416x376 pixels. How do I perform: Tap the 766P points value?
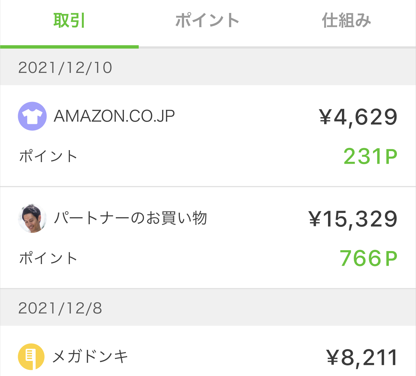tap(368, 259)
